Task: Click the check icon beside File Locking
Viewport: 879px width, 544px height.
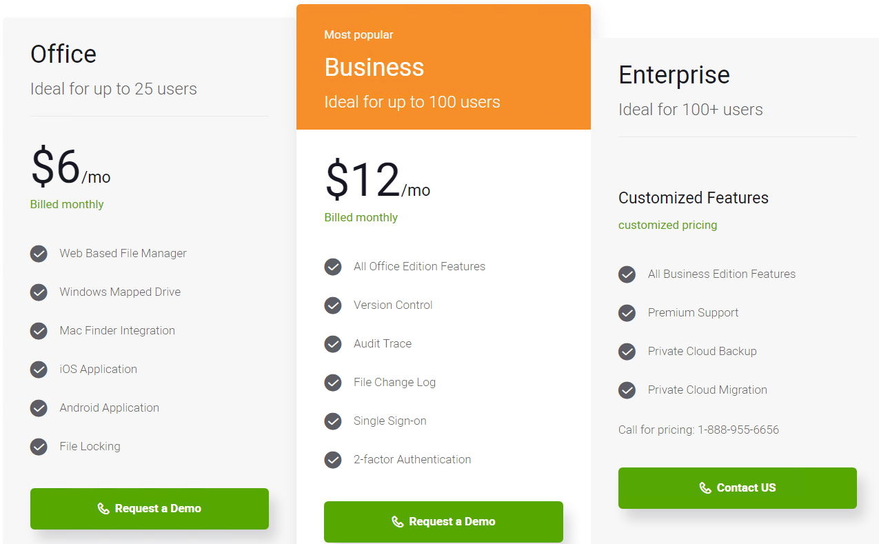Action: (39, 447)
